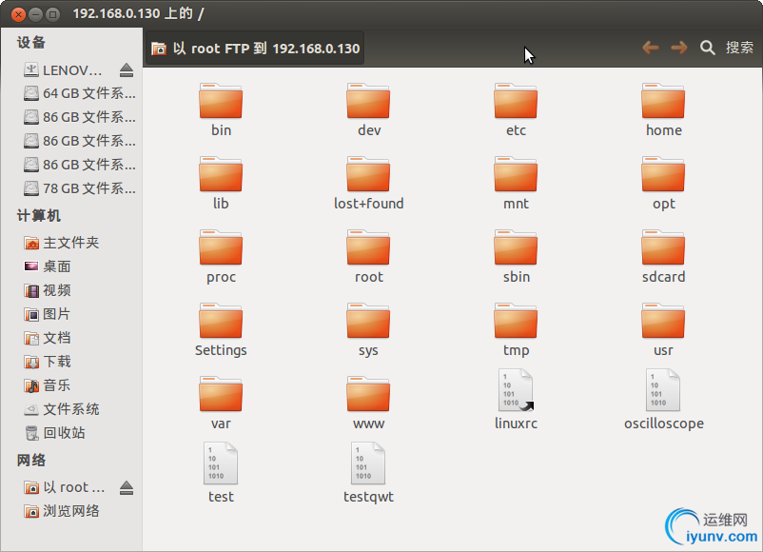Click the proc folder icon
The width and height of the screenshot is (763, 552).
pos(221,247)
